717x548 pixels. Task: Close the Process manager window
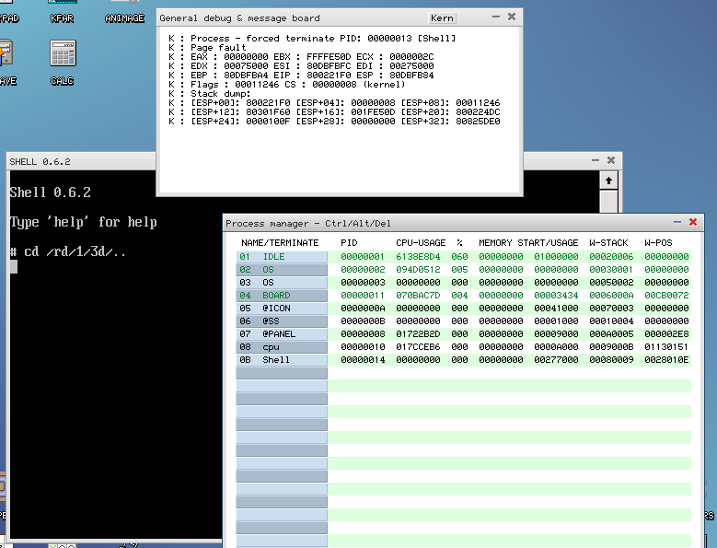[x=693, y=222]
